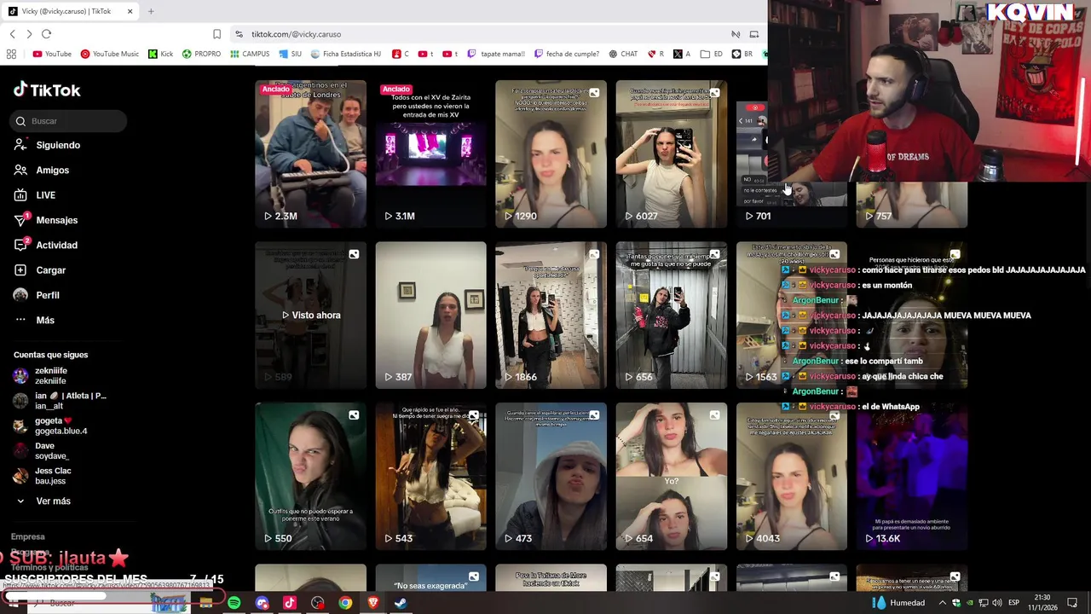Open the ED bookmarks folder
This screenshot has width=1091, height=614.
pyautogui.click(x=712, y=54)
